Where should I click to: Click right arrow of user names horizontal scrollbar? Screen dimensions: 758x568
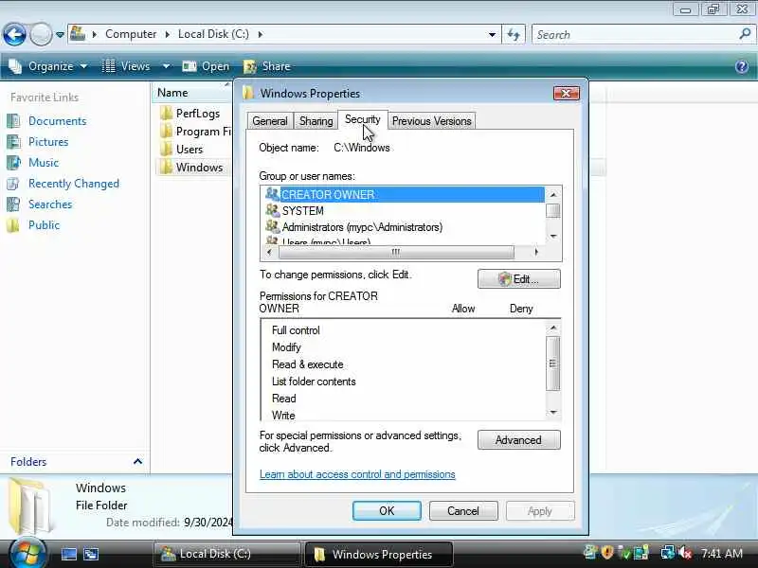(535, 252)
